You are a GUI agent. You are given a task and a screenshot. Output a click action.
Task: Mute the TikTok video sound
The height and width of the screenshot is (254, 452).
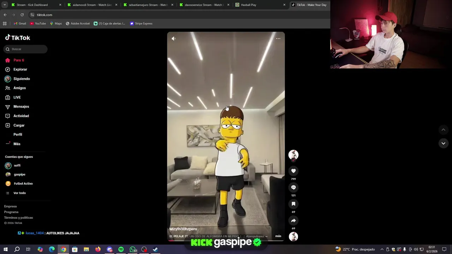tap(173, 38)
